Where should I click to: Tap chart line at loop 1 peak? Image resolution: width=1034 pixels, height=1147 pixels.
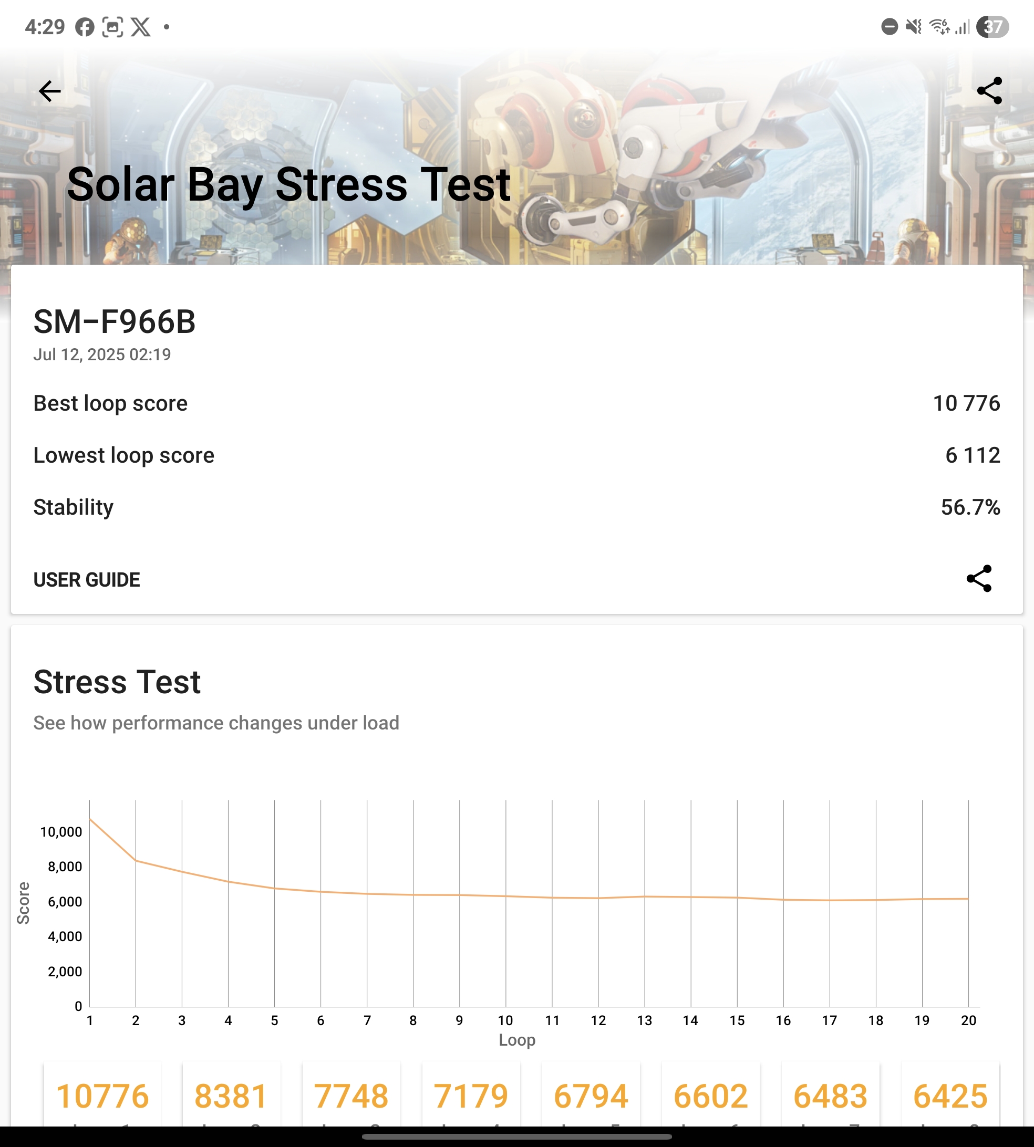(x=90, y=819)
